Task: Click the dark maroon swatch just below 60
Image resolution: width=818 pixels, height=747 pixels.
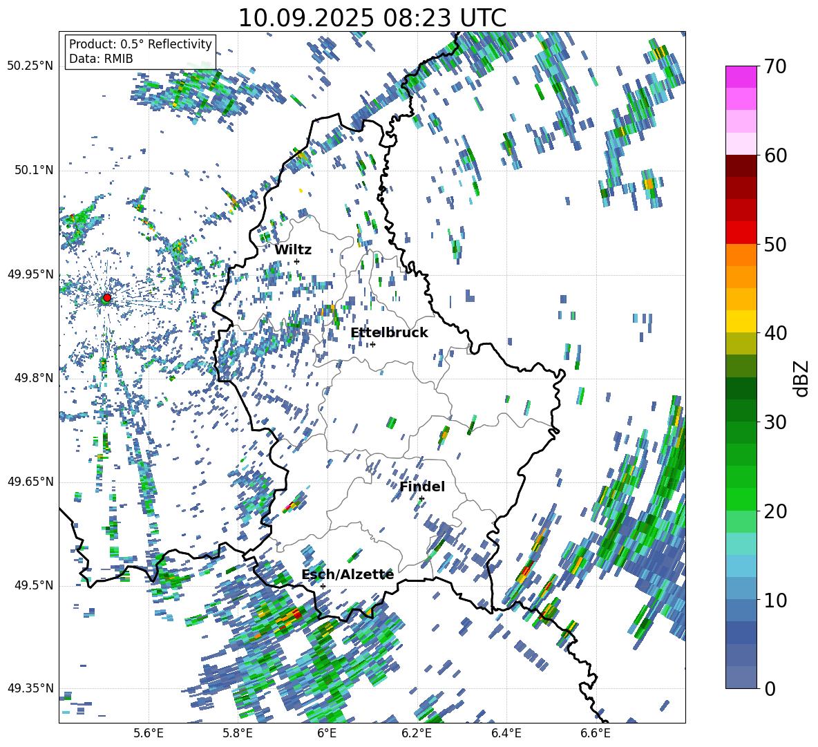Action: pos(741,166)
